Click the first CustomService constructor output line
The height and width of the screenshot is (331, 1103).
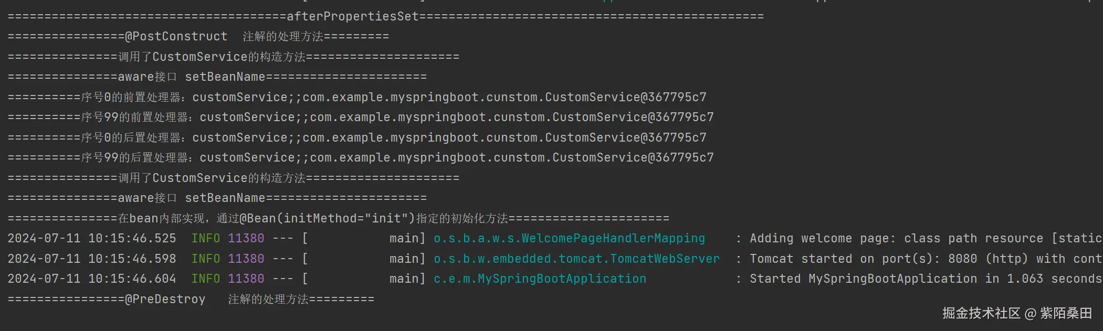[x=233, y=57]
